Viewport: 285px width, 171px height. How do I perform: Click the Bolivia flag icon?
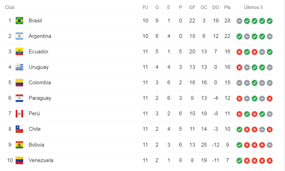tap(19, 145)
